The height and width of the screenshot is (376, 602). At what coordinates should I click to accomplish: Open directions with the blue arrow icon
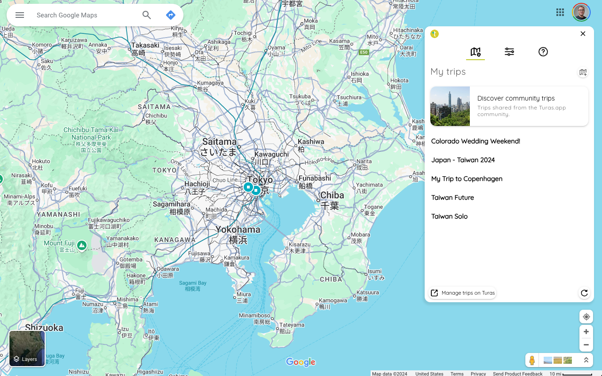[171, 15]
